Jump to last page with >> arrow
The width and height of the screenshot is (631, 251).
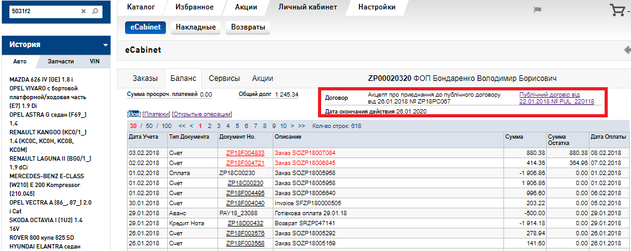click(302, 125)
